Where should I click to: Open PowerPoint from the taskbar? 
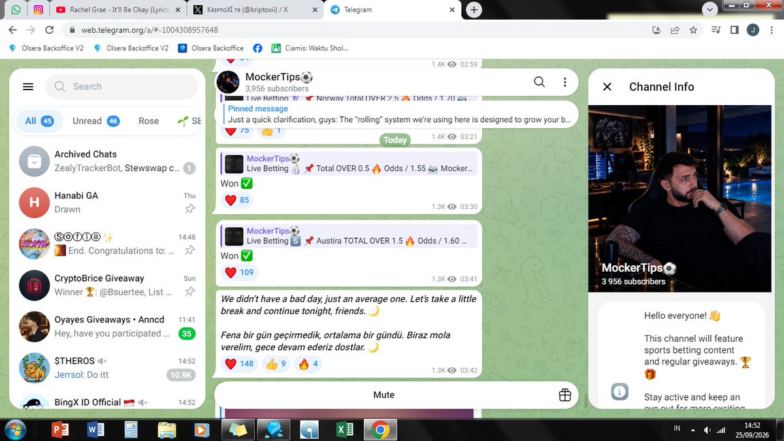60,430
